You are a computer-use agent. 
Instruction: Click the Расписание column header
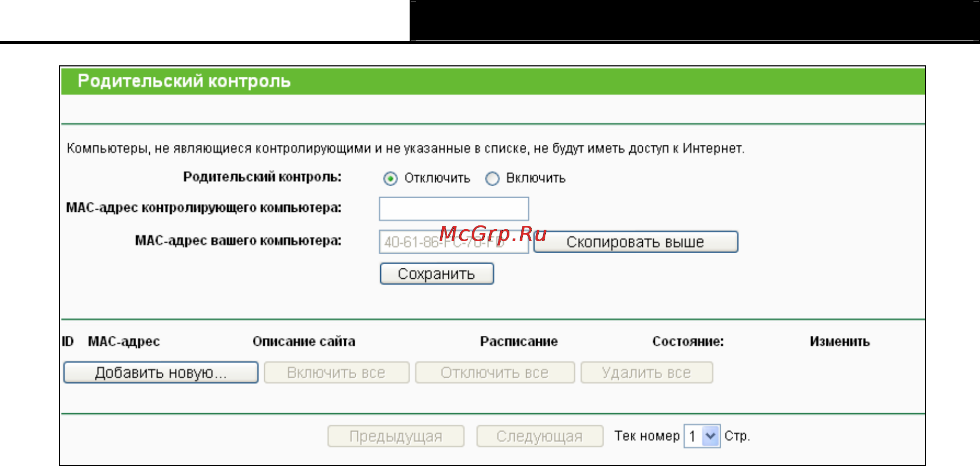(519, 341)
